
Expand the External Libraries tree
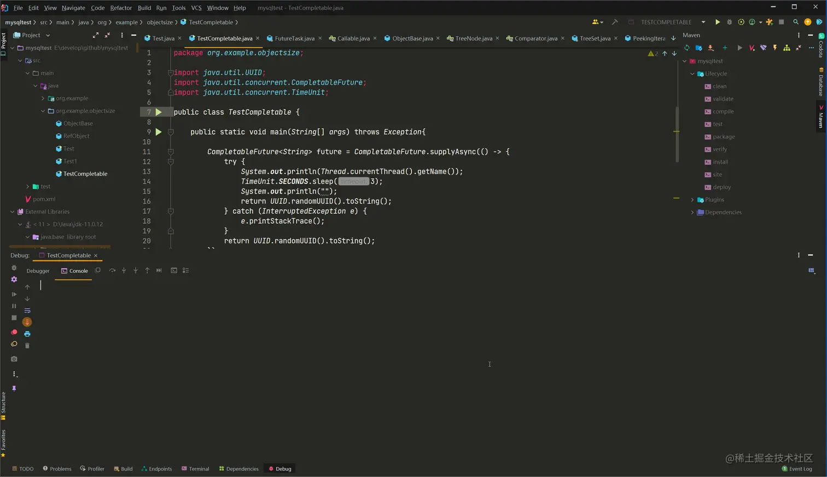11,212
